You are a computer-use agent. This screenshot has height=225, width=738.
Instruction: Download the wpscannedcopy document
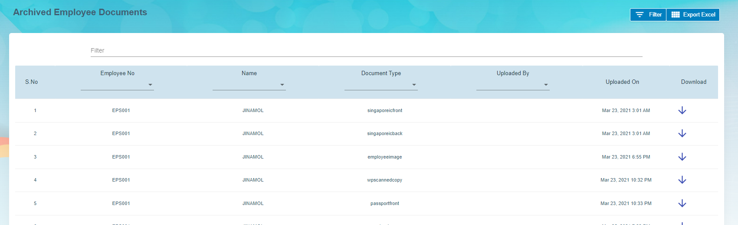coord(682,180)
